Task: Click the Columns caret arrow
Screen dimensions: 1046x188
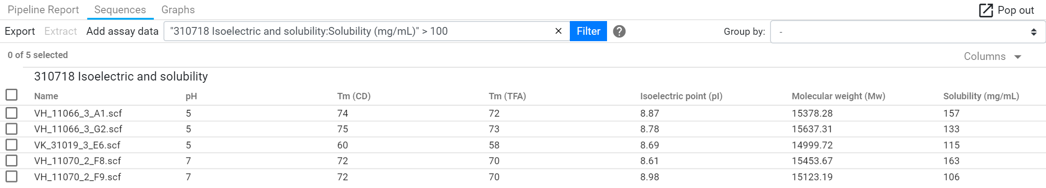Action: (x=1018, y=57)
